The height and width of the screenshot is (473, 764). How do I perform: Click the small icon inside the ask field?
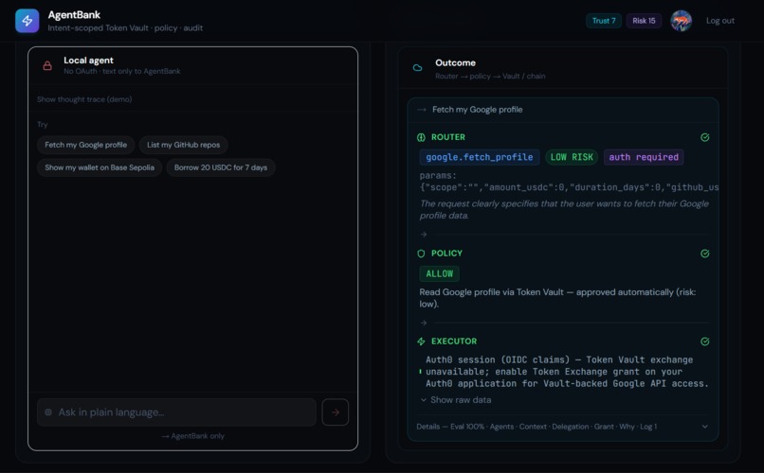48,412
